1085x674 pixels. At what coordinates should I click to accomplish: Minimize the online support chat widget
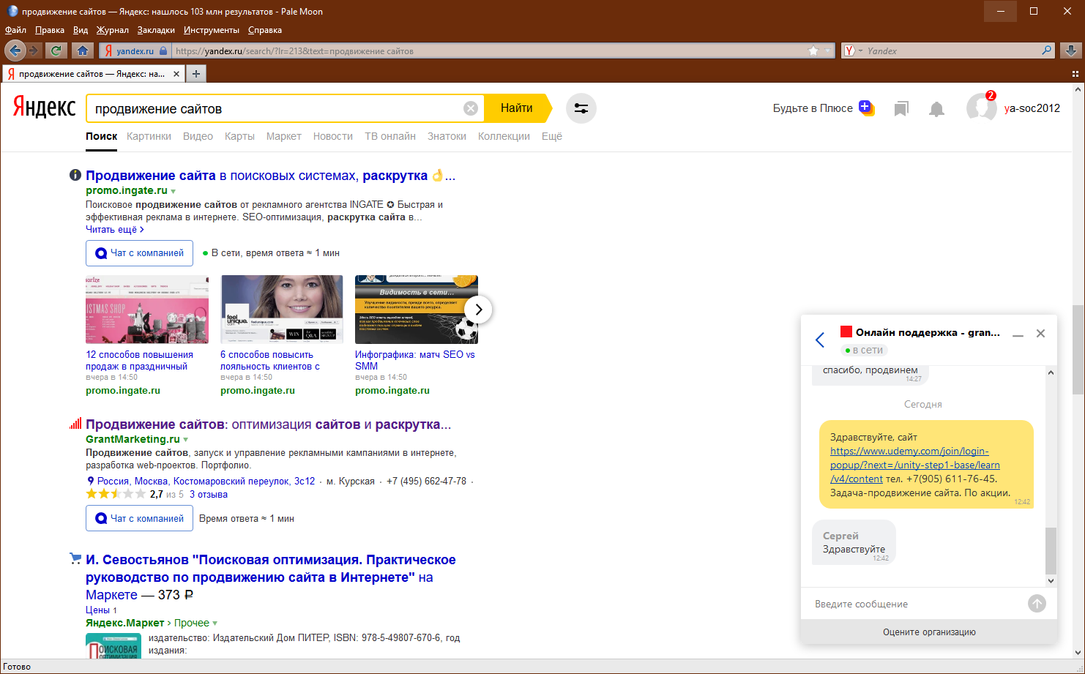[1018, 335]
